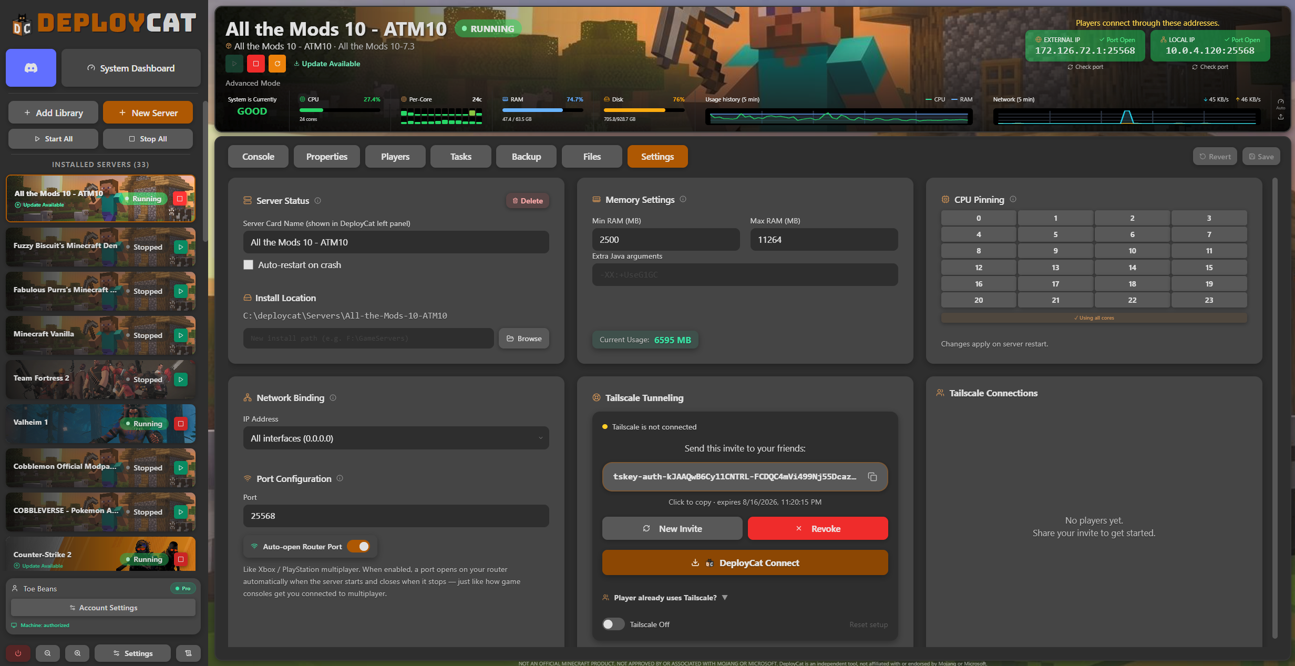
Task: Open the Files tab
Action: coord(592,157)
